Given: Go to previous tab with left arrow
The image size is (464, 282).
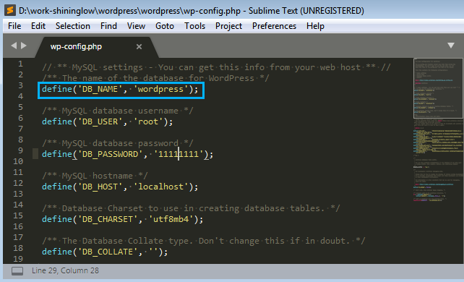Looking at the screenshot, I should pyautogui.click(x=14, y=46).
